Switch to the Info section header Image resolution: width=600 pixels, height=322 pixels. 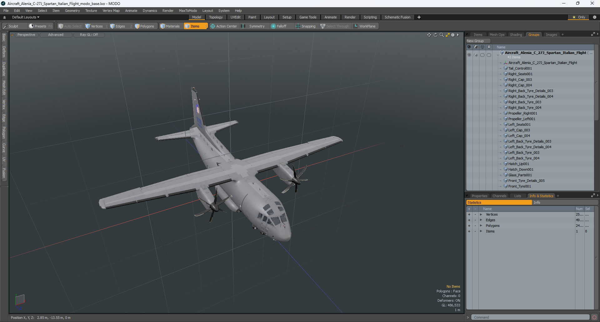point(565,202)
